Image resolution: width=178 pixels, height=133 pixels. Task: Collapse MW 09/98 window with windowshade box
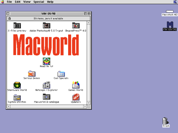pos(89,14)
